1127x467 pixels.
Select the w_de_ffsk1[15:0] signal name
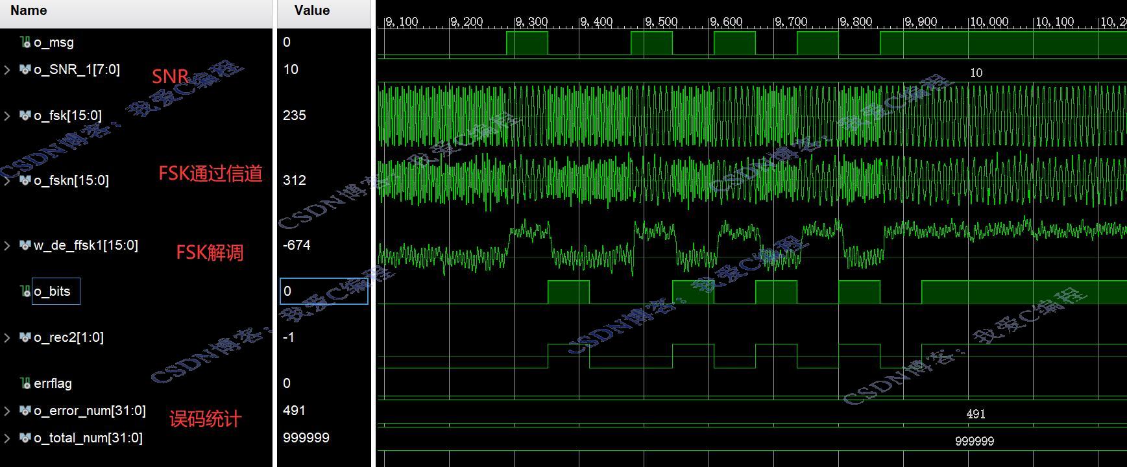[x=86, y=245]
